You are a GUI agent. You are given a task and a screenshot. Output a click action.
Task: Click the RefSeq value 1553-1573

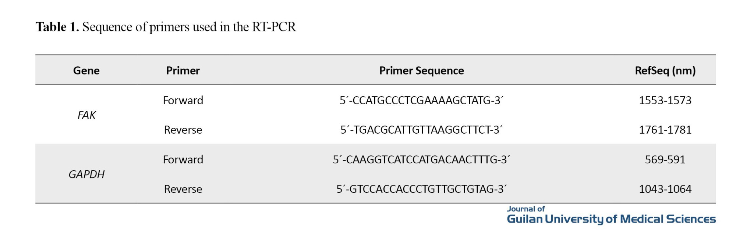(665, 101)
